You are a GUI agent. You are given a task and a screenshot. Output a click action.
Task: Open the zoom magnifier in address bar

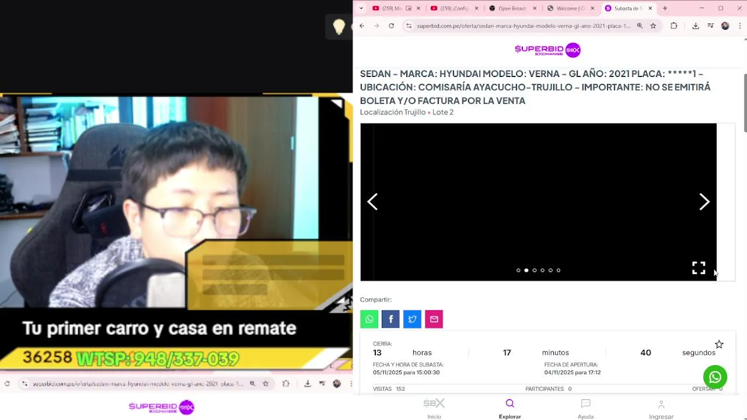click(x=640, y=26)
